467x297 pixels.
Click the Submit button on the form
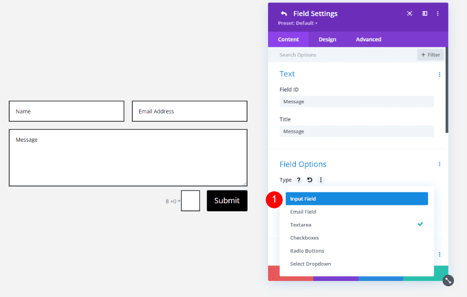[x=227, y=200]
